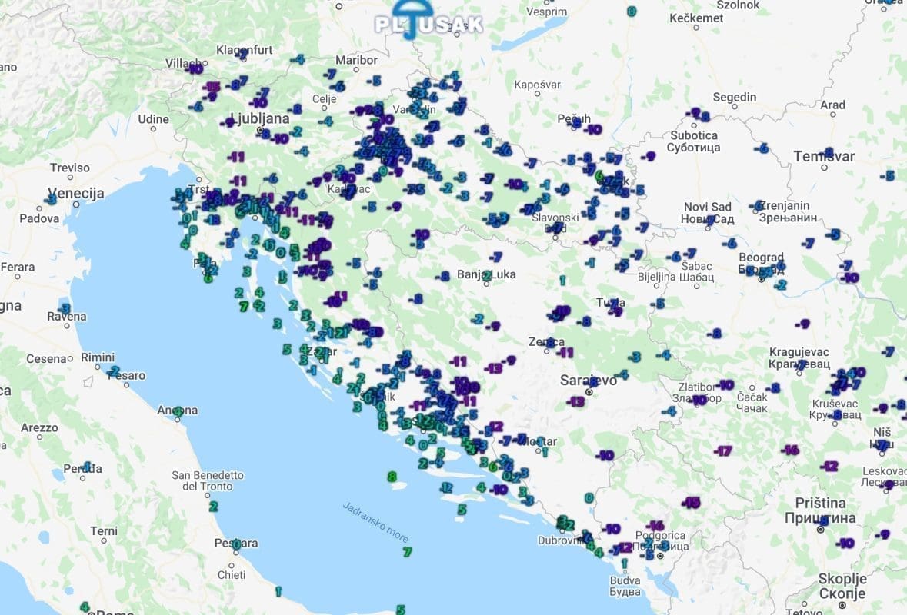
Task: Select the -13 marker southwest of Sarajevo
Action: [575, 401]
